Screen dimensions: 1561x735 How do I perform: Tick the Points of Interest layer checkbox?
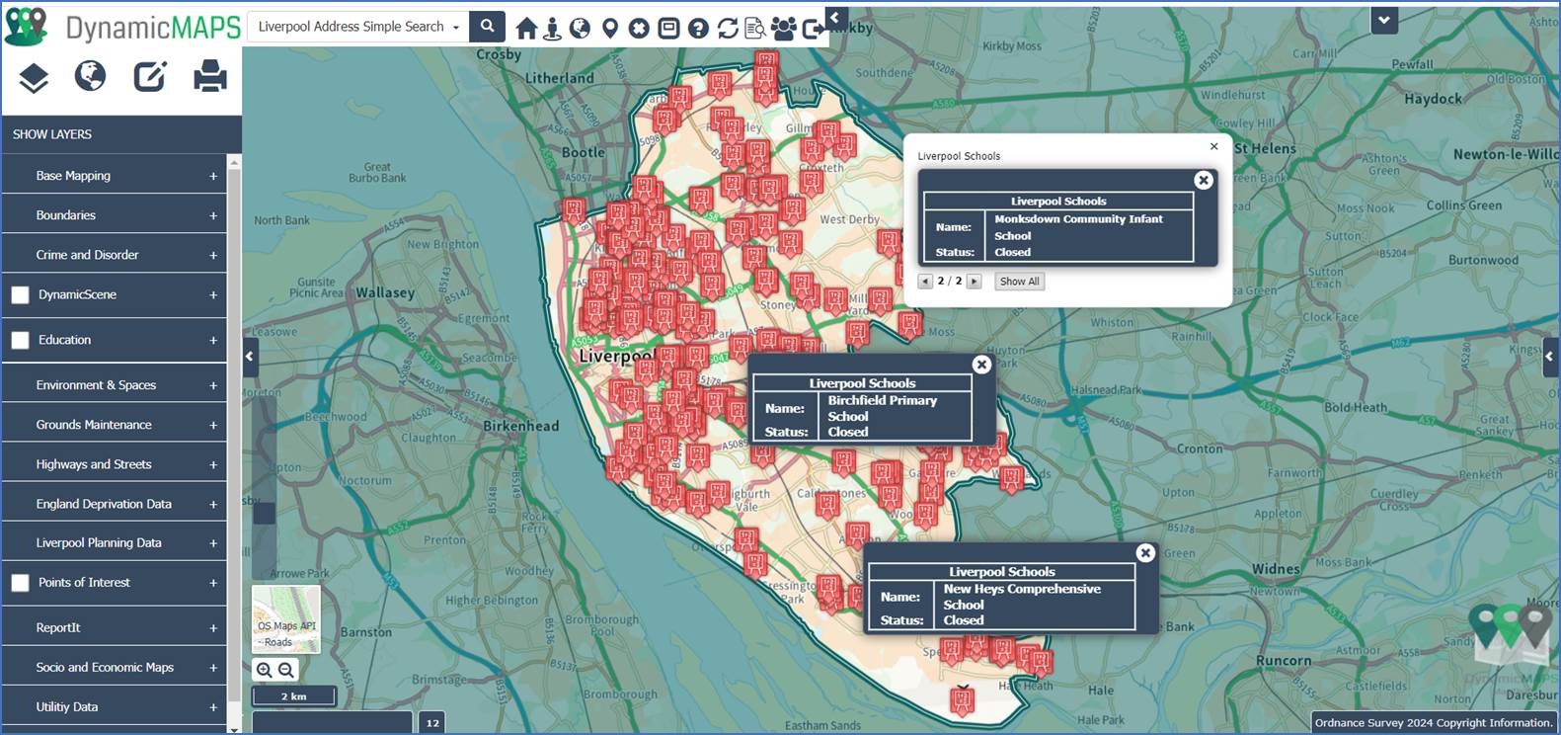20,583
